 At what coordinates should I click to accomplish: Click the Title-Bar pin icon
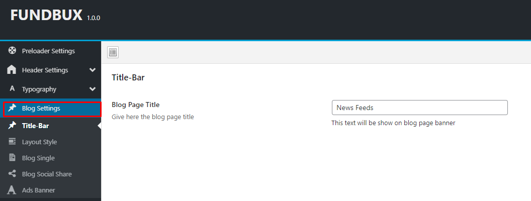click(12, 126)
